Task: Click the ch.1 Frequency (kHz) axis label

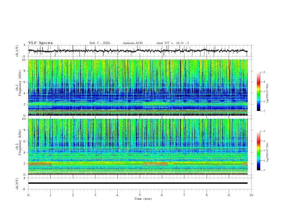Action: pyautogui.click(x=19, y=83)
